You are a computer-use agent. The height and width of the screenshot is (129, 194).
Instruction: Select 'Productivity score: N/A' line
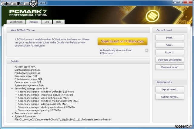tap(27, 73)
